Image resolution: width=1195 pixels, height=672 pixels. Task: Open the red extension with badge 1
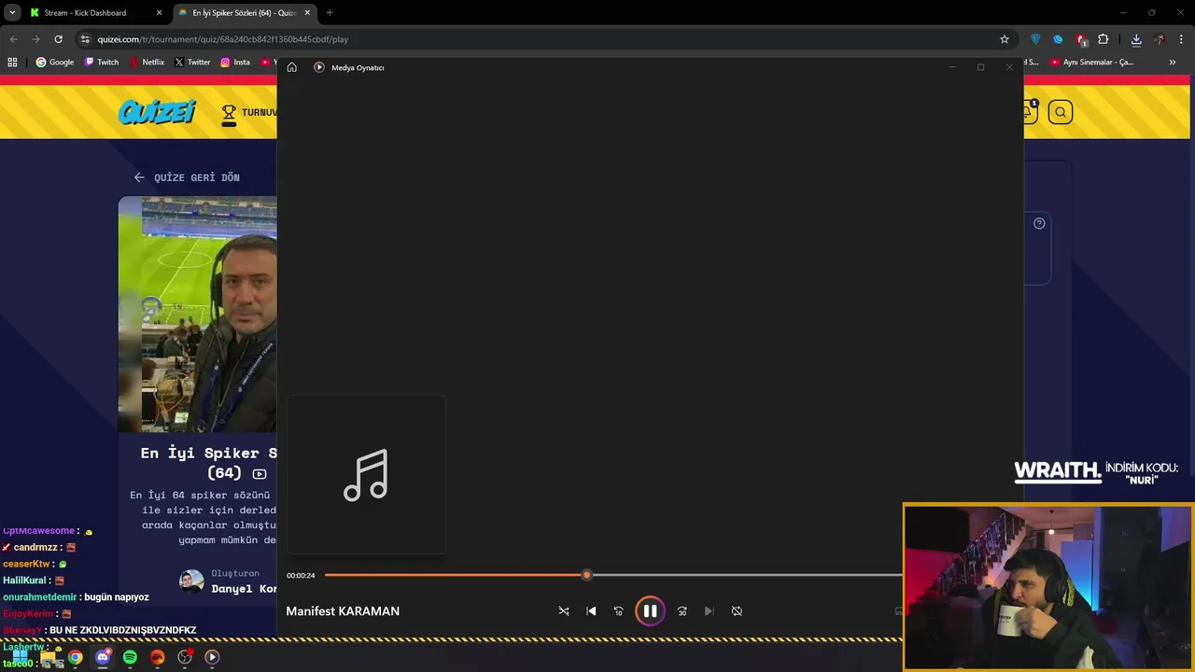(1081, 40)
